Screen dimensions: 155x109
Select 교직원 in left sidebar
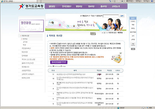click(25, 42)
